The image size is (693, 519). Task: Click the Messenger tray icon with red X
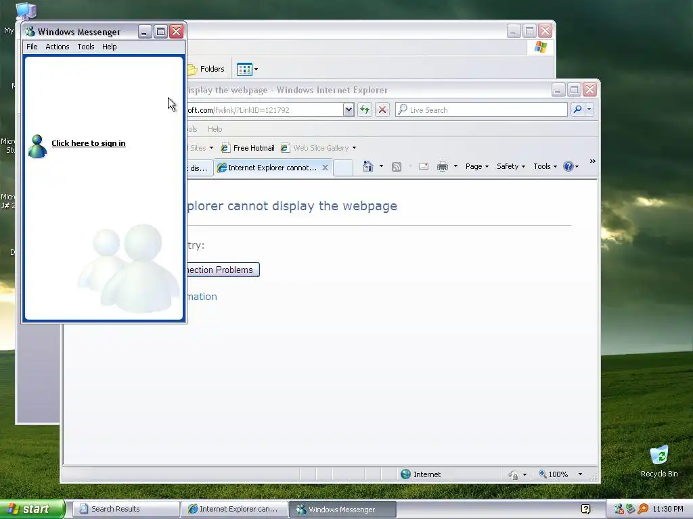(x=619, y=510)
